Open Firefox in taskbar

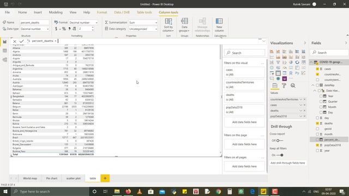[128, 191]
